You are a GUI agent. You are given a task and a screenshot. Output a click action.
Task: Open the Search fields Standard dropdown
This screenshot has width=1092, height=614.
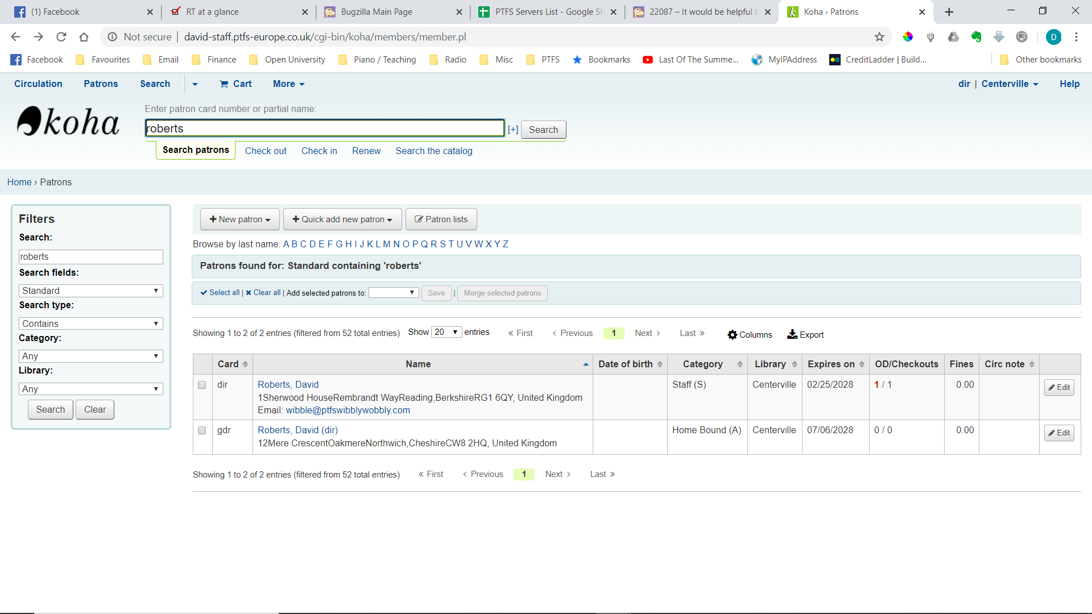click(x=91, y=291)
